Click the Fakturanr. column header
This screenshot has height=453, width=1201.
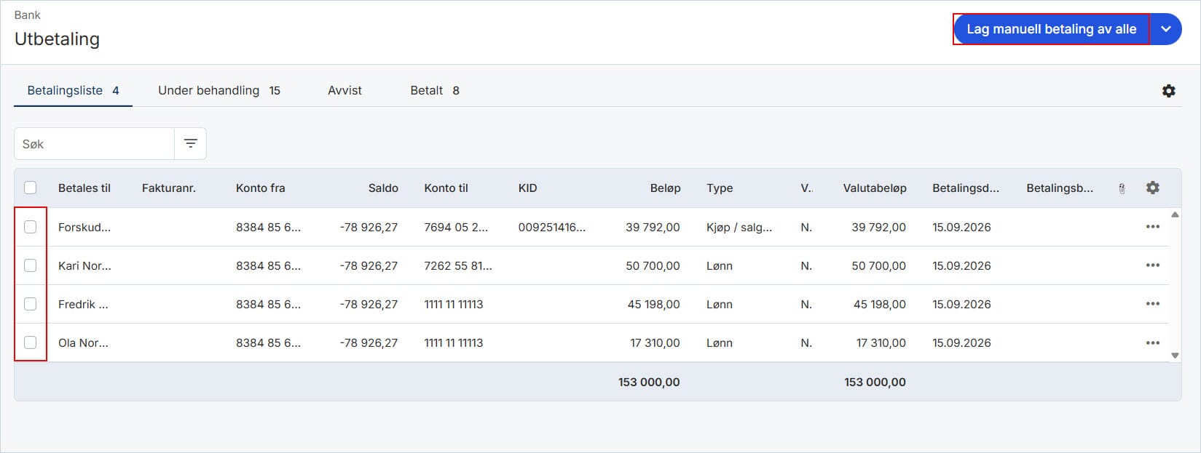coord(169,188)
